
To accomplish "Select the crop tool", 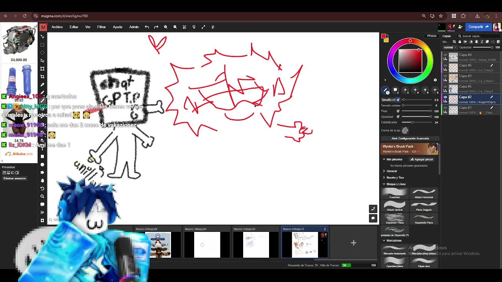I will pos(42,76).
